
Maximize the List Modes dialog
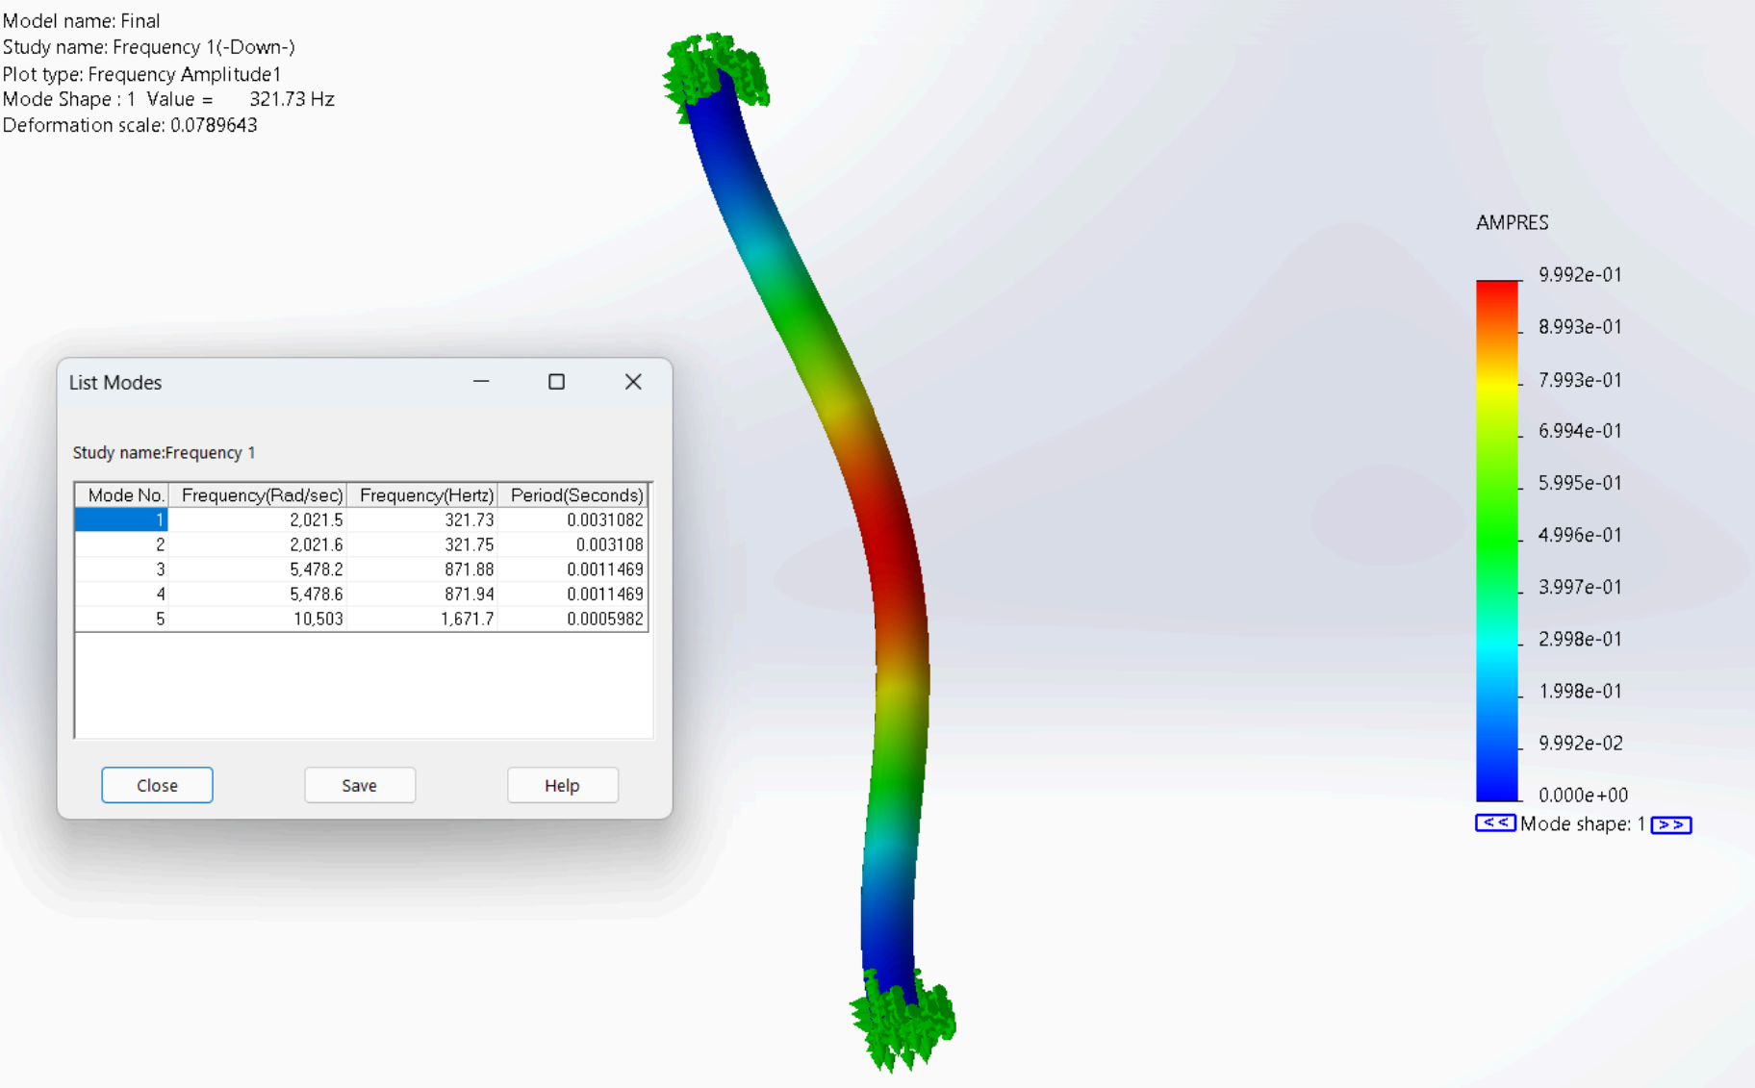point(556,382)
